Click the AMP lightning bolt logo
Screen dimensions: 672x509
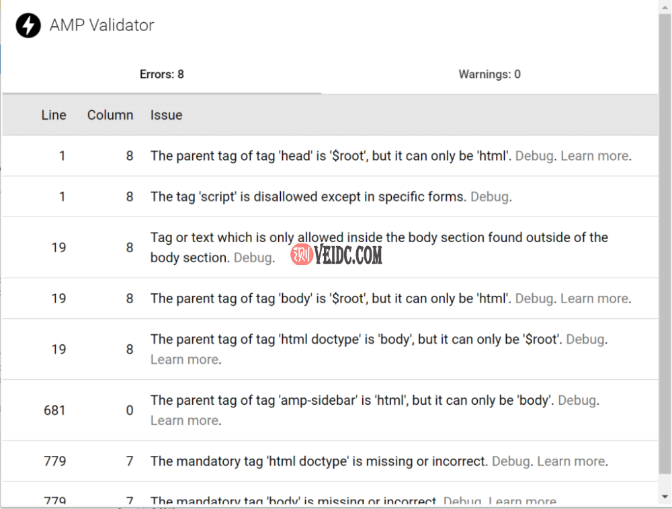(28, 26)
